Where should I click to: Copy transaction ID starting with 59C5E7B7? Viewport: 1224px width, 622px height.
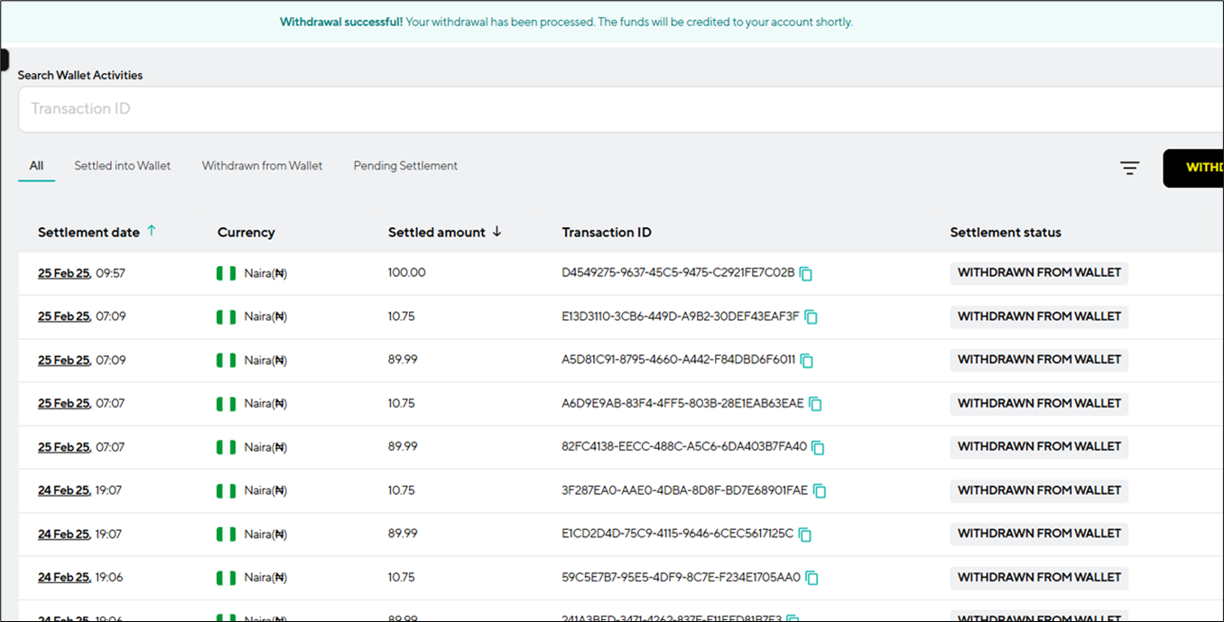click(811, 578)
